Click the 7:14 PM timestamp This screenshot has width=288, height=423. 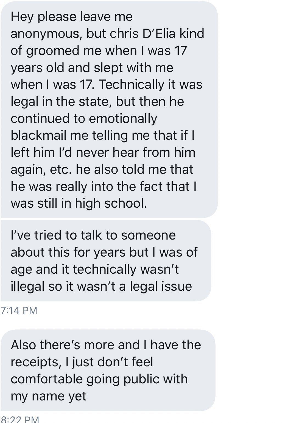(x=19, y=311)
